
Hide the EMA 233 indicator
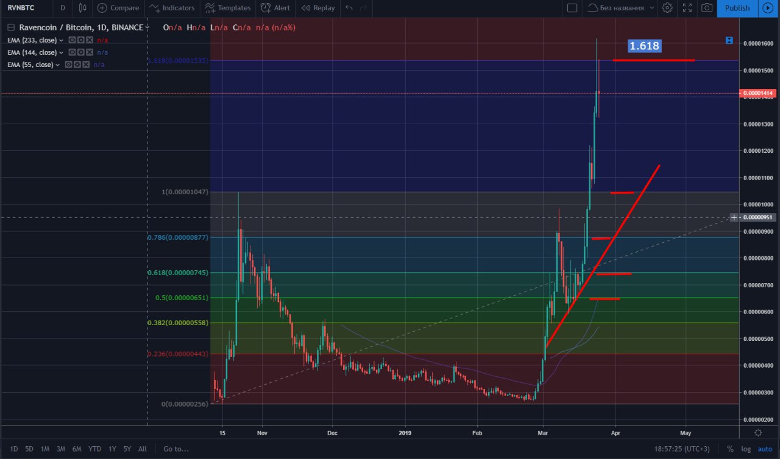(73, 40)
